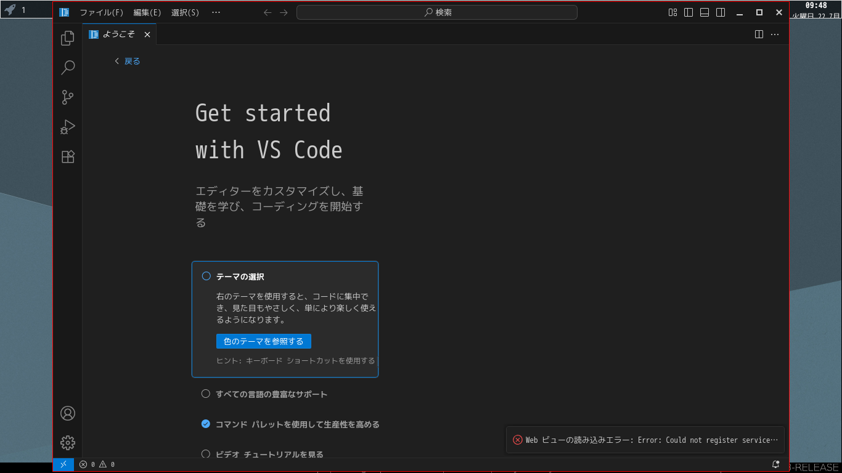Toggle the primary side bar layout icon
Image resolution: width=842 pixels, height=473 pixels.
(689, 12)
